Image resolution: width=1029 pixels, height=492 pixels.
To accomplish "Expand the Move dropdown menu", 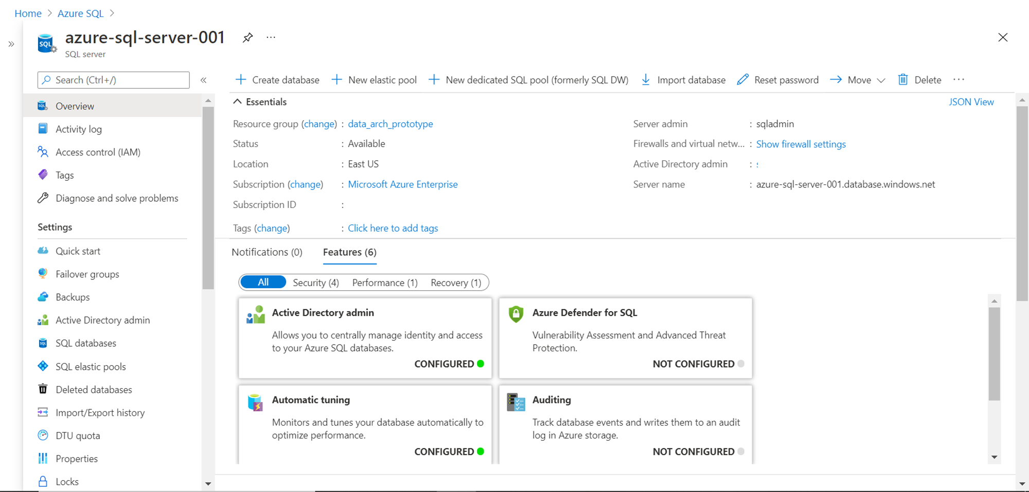I will tap(881, 80).
